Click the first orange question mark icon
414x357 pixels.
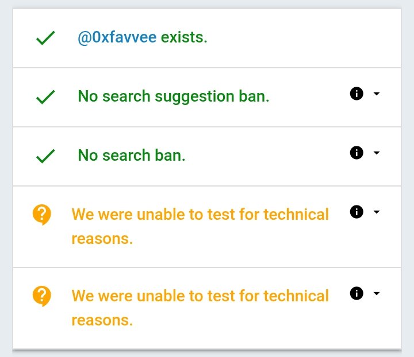click(42, 215)
